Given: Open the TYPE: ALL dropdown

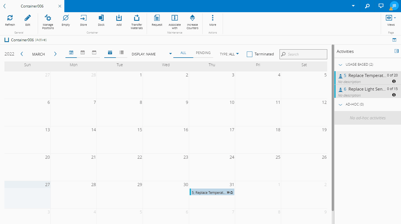Looking at the screenshot, I should click(229, 54).
